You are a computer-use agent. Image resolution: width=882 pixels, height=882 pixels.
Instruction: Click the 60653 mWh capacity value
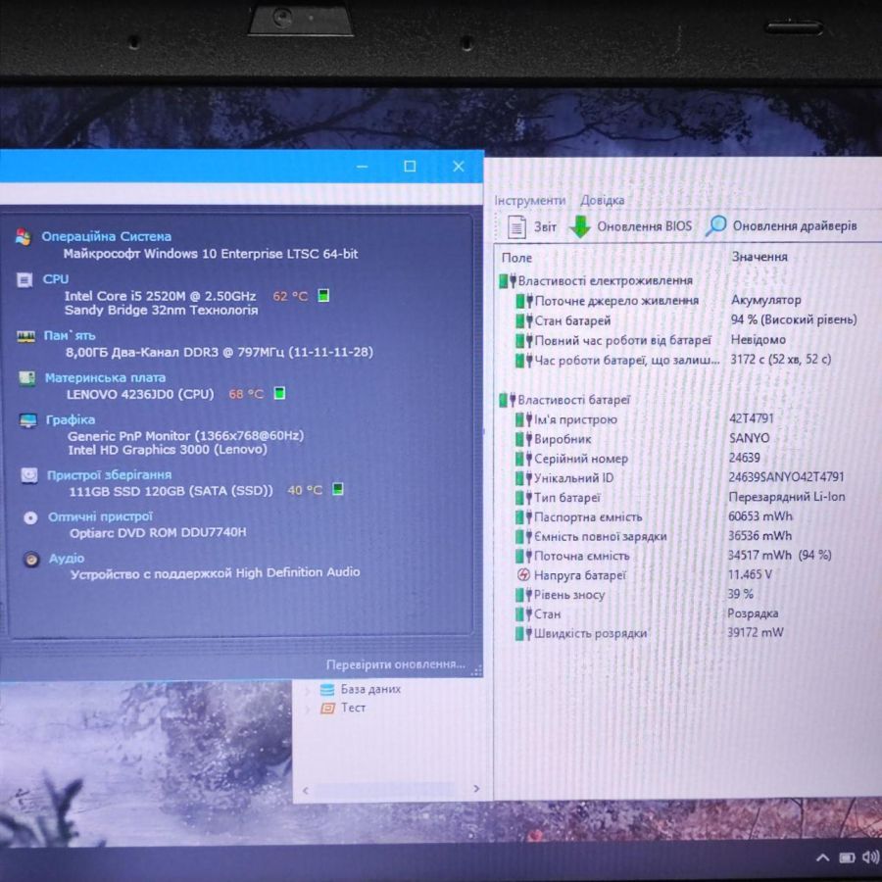(x=759, y=515)
